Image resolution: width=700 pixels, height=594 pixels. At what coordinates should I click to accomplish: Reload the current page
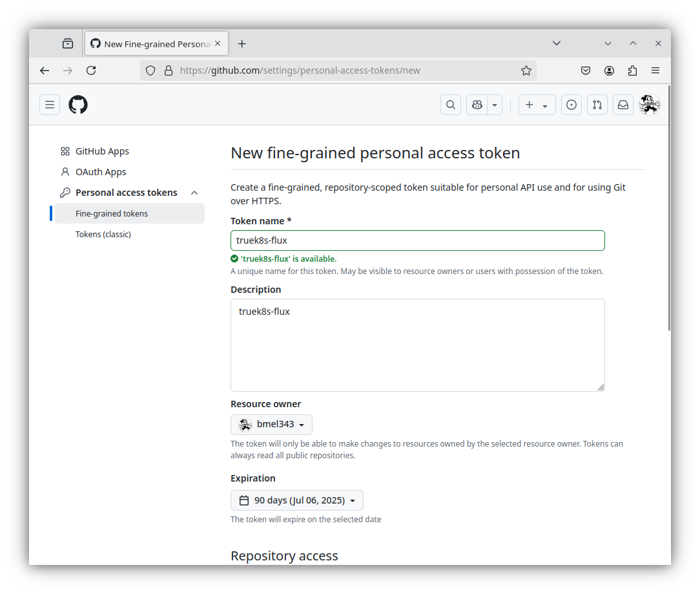pos(91,70)
